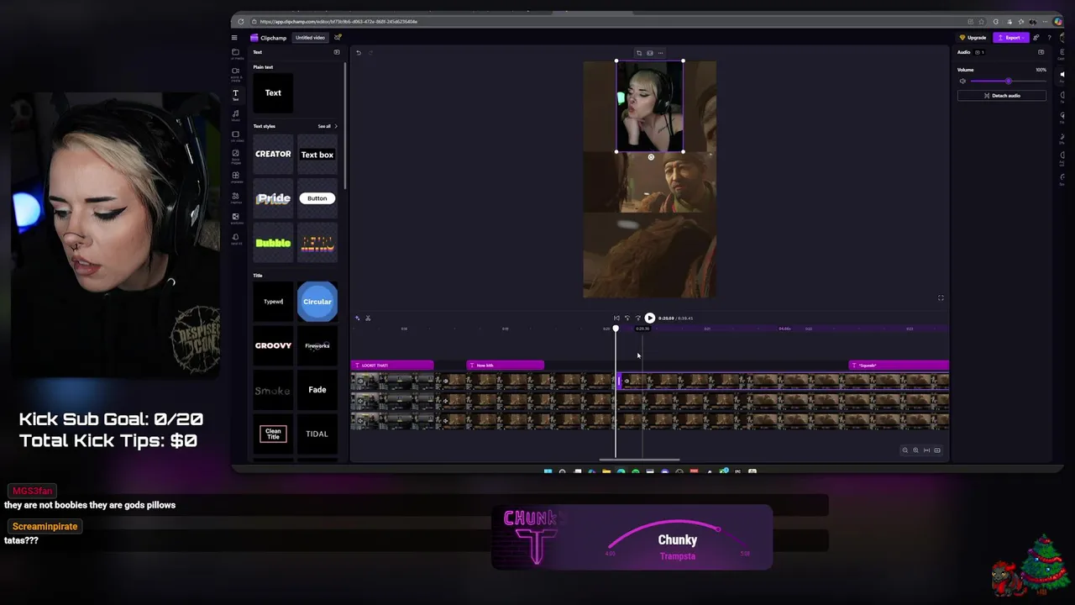Screen dimensions: 1075x605
Task: Add the plain Text preset
Action: [x=273, y=93]
